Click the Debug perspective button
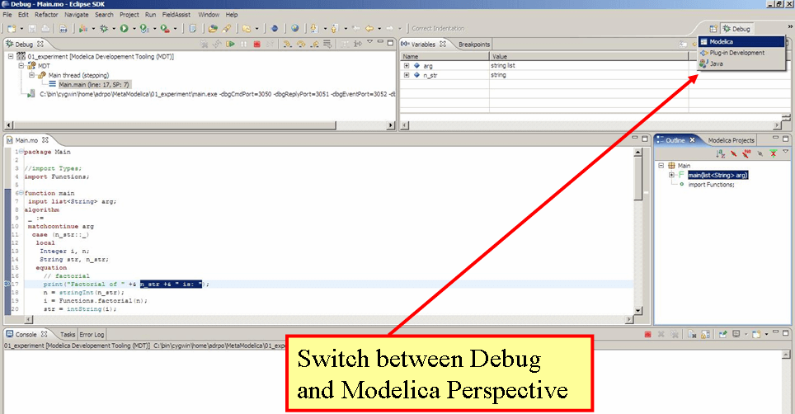The image size is (795, 414). pos(736,29)
